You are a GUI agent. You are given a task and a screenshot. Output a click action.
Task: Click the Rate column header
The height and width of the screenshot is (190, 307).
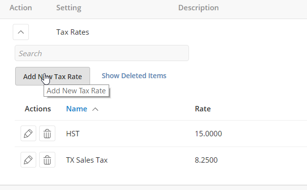click(203, 109)
